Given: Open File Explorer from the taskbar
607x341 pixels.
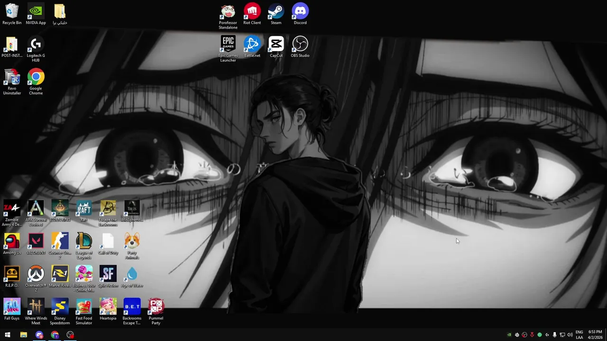Looking at the screenshot, I should 23,335.
